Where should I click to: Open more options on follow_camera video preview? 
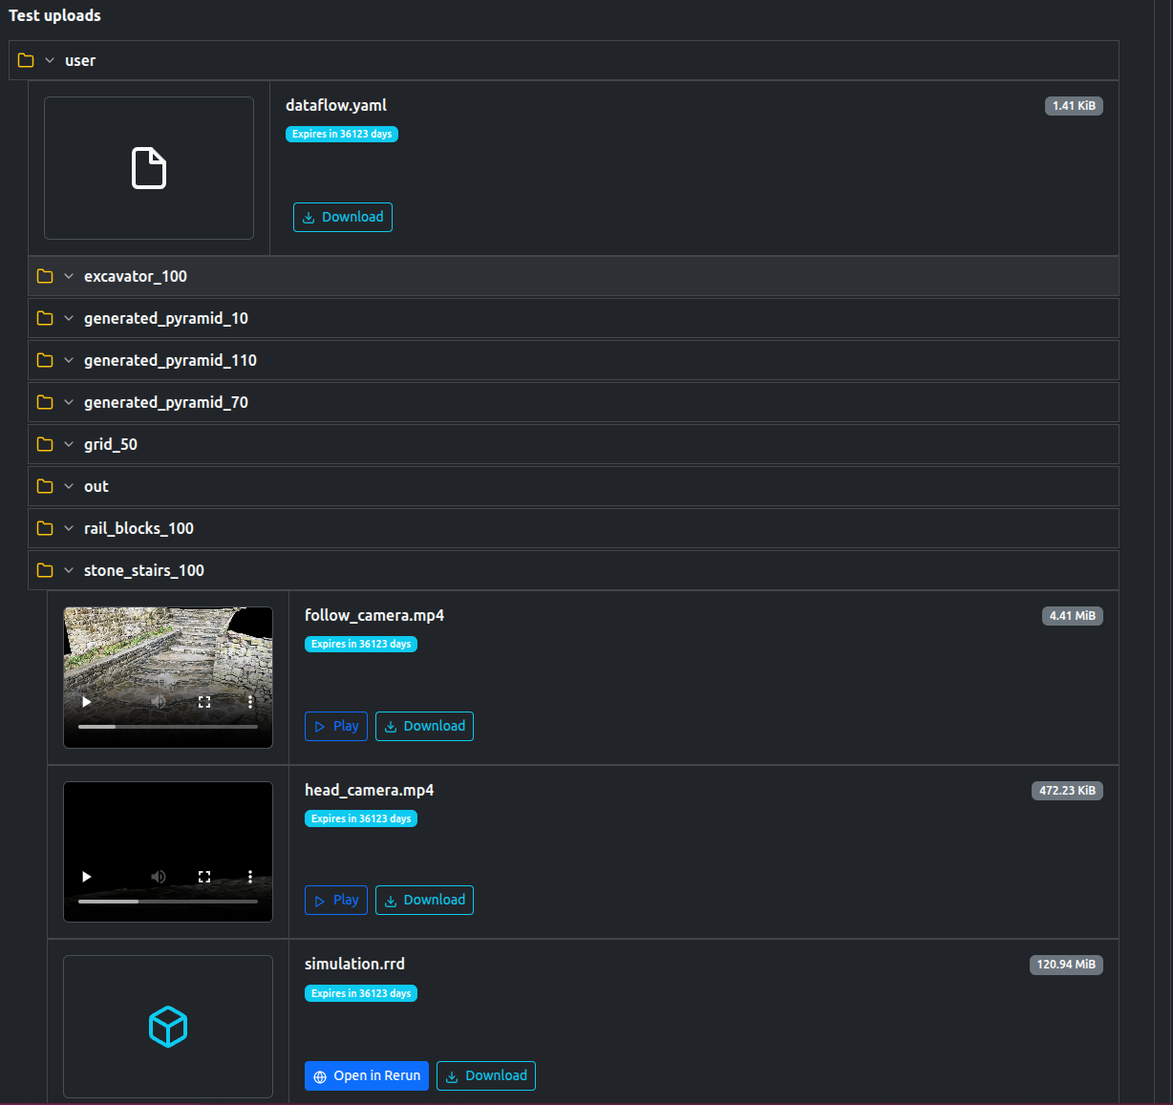(x=250, y=702)
